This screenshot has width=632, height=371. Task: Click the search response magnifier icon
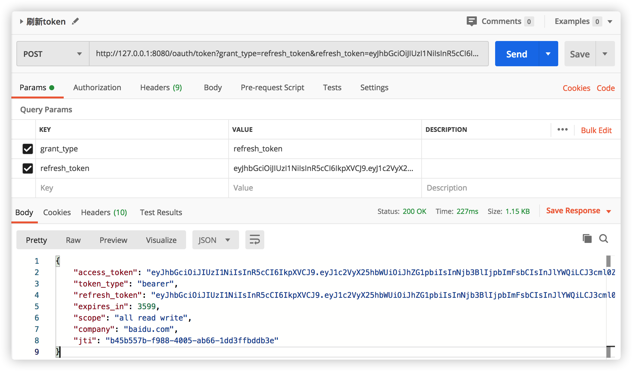coord(604,239)
